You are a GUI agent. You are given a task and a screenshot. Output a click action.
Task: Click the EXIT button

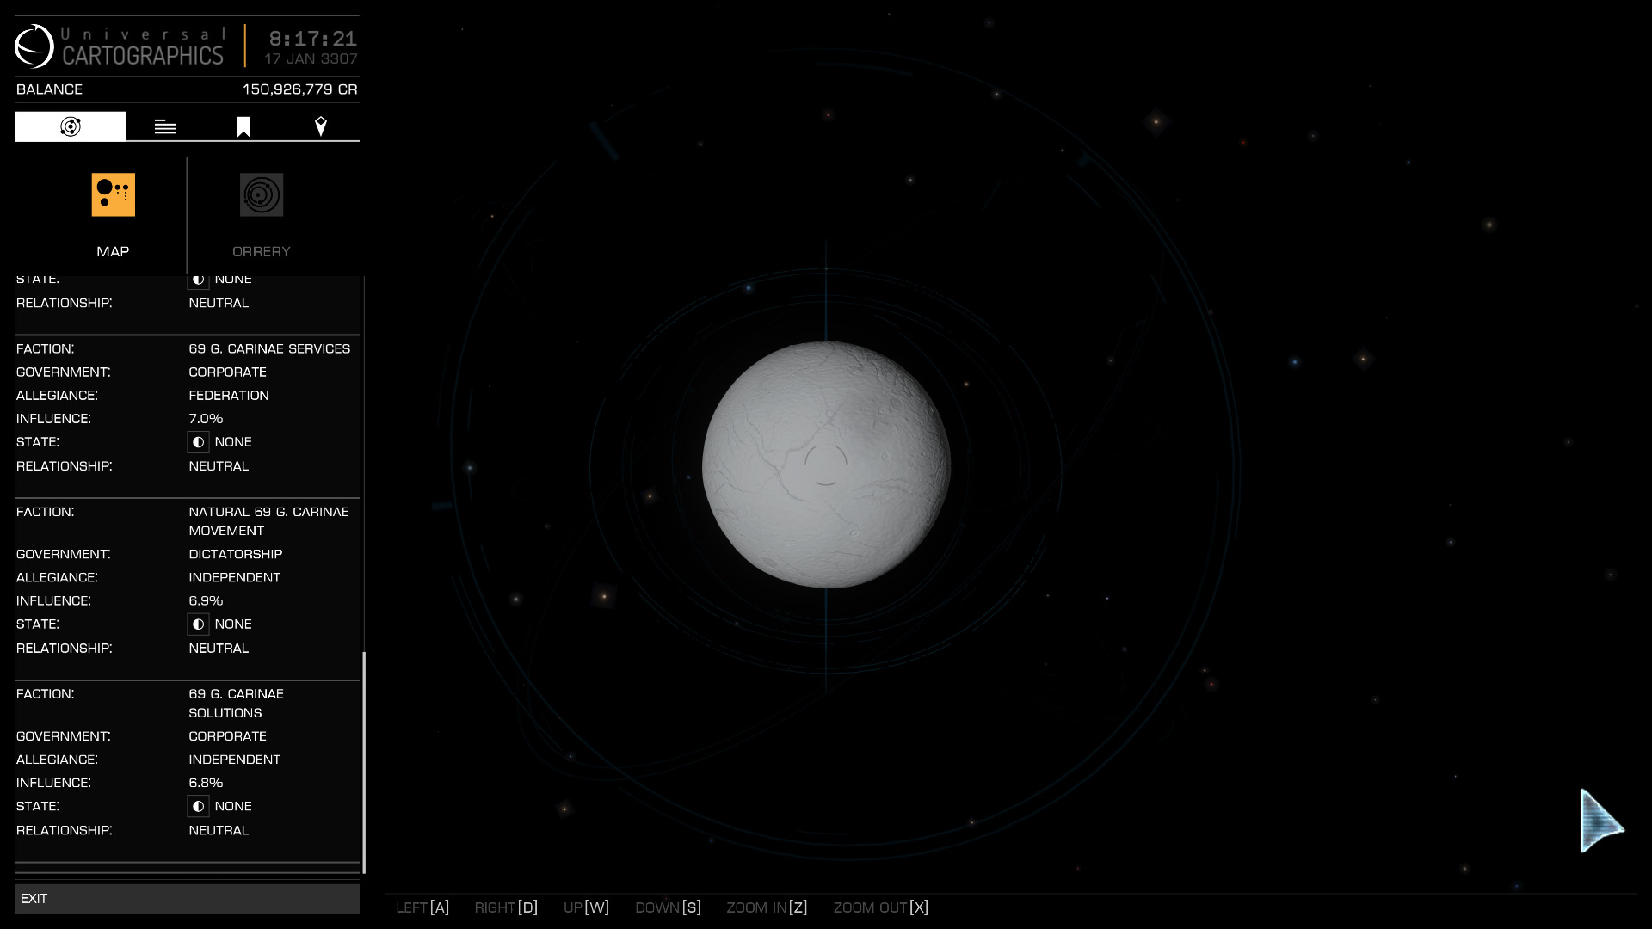(x=187, y=898)
